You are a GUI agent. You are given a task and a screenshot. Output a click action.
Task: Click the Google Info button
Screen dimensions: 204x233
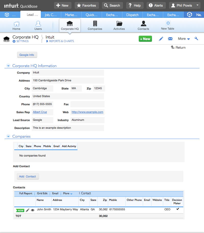(27, 55)
